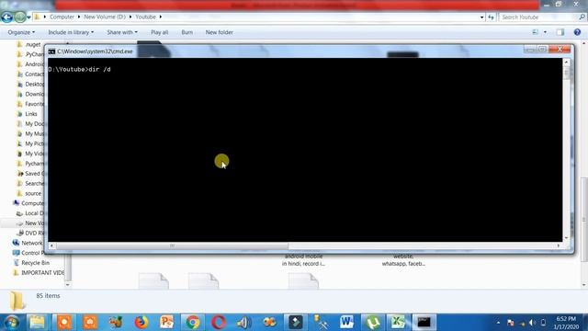Click the Search Youtube field

(538, 17)
